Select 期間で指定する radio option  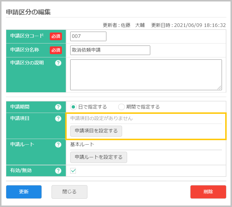click(121, 107)
